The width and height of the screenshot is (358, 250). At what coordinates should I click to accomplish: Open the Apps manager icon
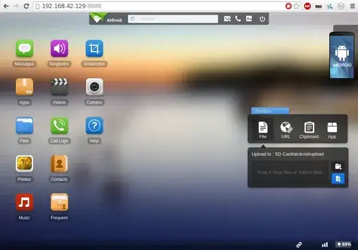[25, 87]
